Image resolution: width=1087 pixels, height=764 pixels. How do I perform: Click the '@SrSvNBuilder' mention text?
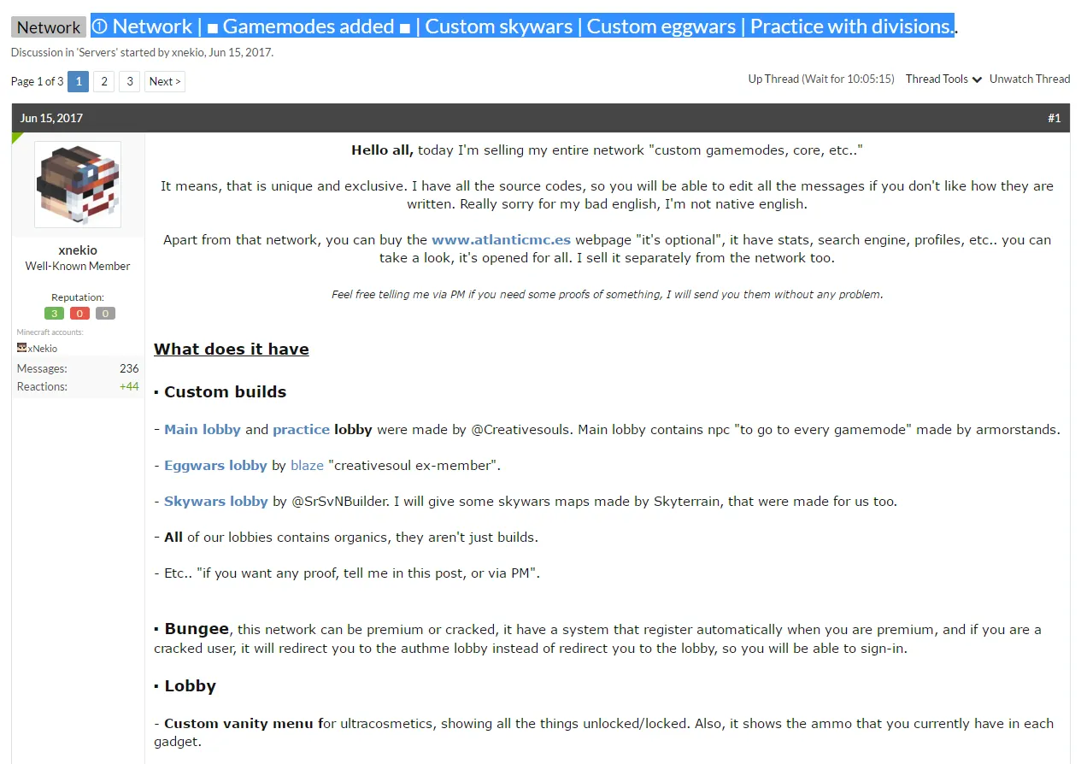pos(340,502)
